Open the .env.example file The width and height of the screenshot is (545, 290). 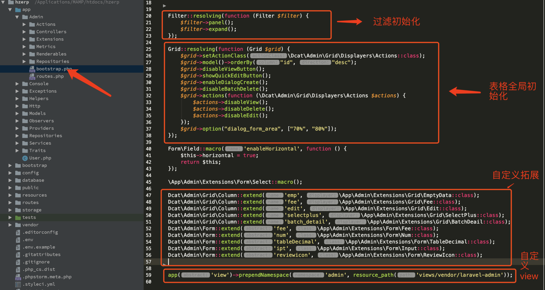click(x=39, y=247)
